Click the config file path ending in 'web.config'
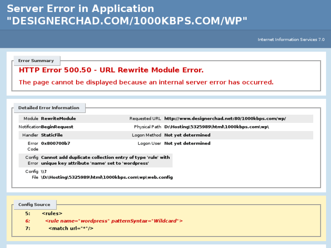Viewport: 331px width, 248px height. (107, 175)
